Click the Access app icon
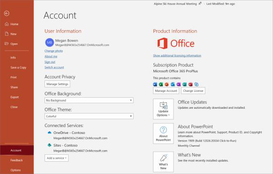The width and height of the screenshot is (273, 174). pos(191,84)
